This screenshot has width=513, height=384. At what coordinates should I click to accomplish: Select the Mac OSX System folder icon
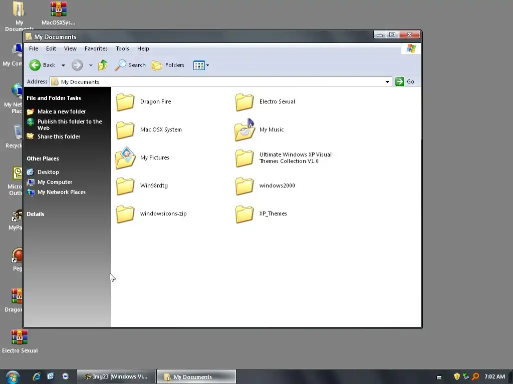(x=125, y=130)
